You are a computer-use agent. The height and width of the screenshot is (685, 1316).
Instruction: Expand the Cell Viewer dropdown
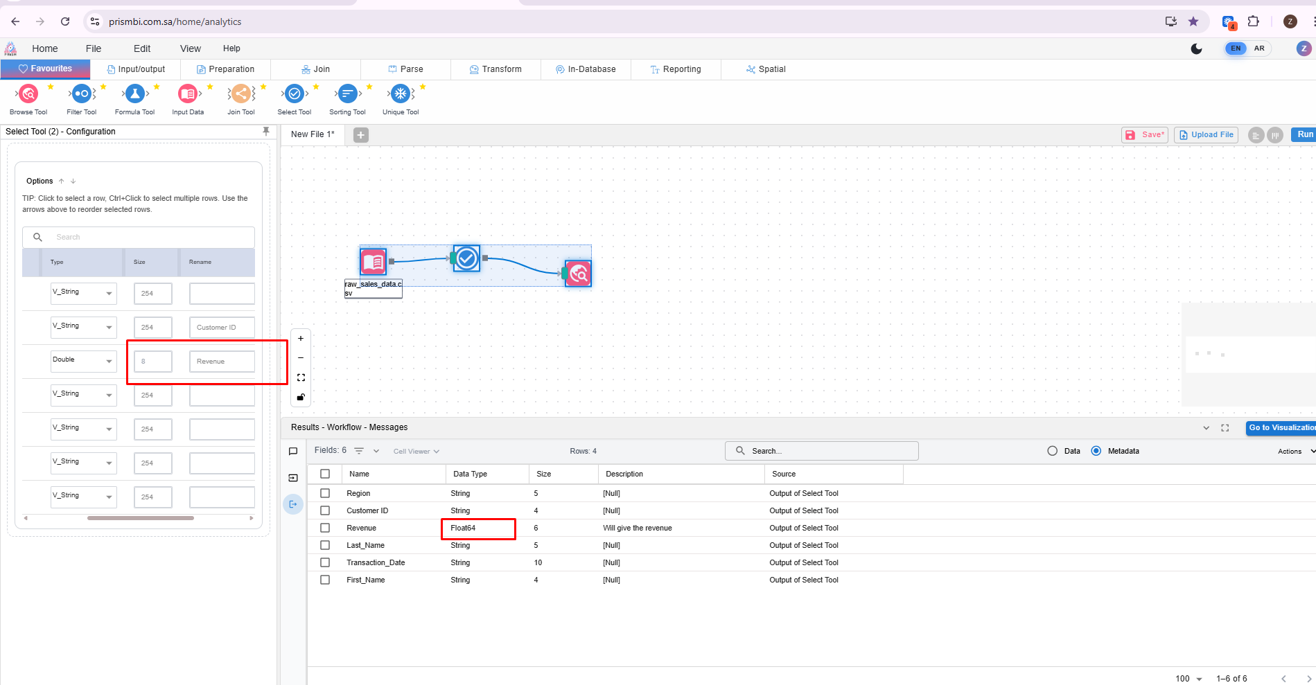(416, 452)
